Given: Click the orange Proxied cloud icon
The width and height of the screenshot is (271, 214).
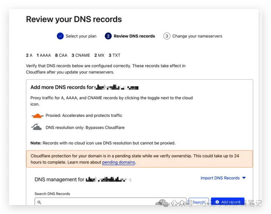Looking at the screenshot, I should 37,116.
